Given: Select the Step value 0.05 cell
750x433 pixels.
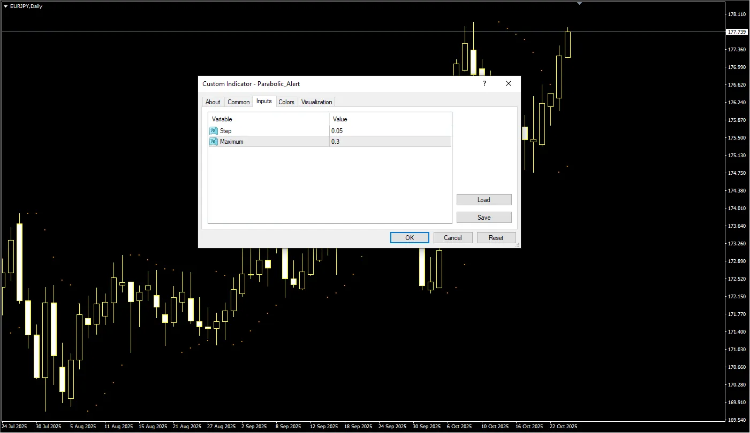Looking at the screenshot, I should coord(390,131).
